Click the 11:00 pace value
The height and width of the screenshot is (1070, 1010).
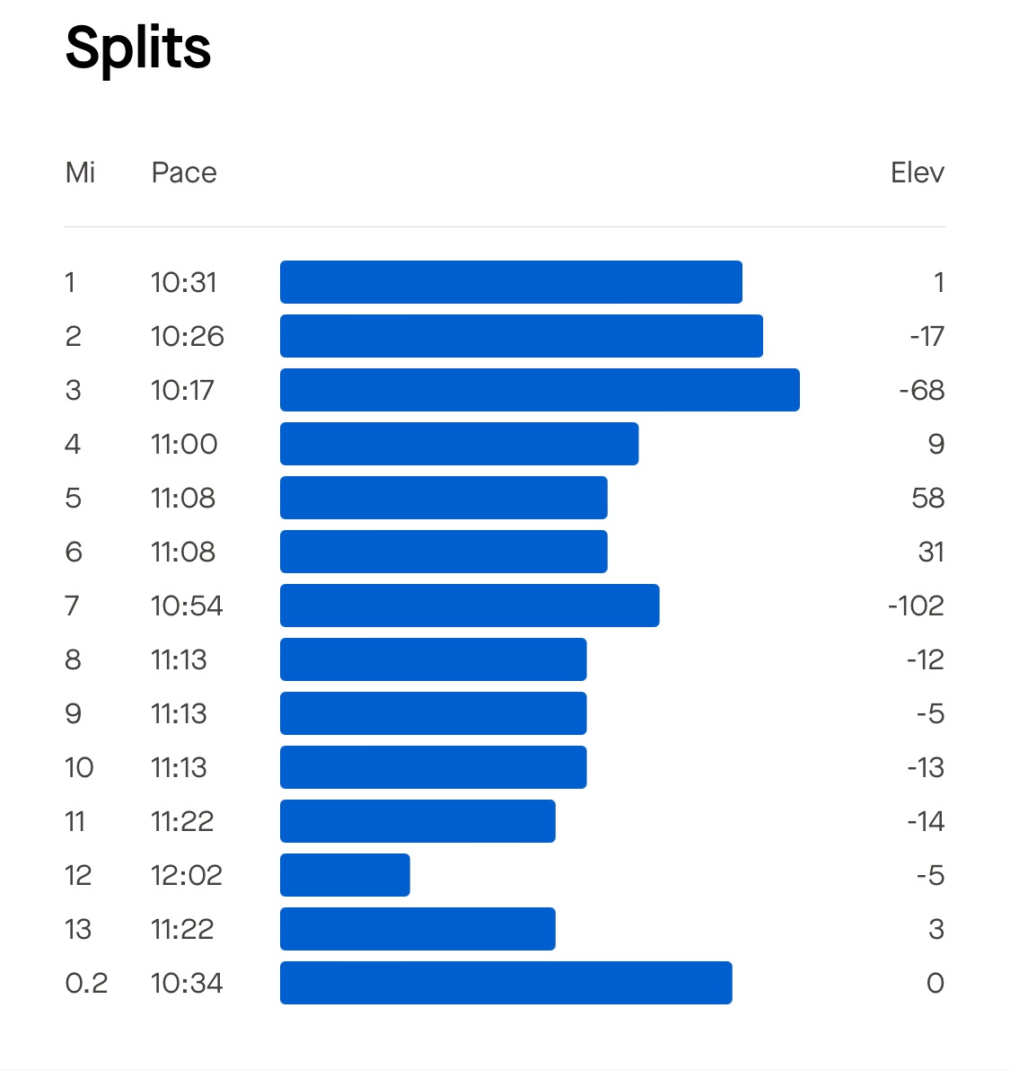[x=184, y=444]
